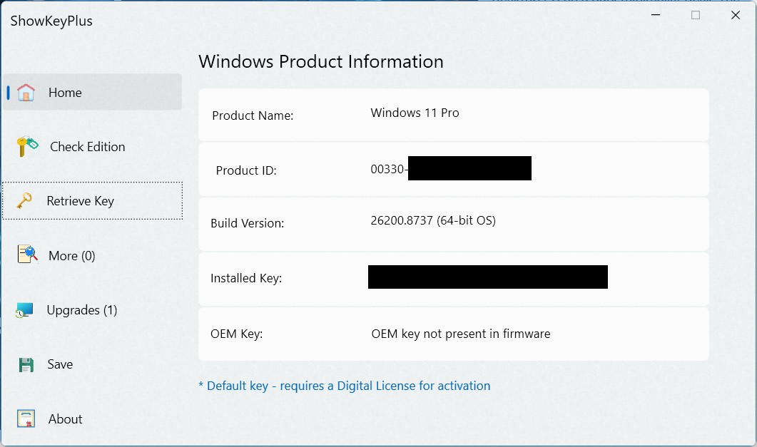
Task: Click the Windows Product Information heading
Action: [321, 62]
